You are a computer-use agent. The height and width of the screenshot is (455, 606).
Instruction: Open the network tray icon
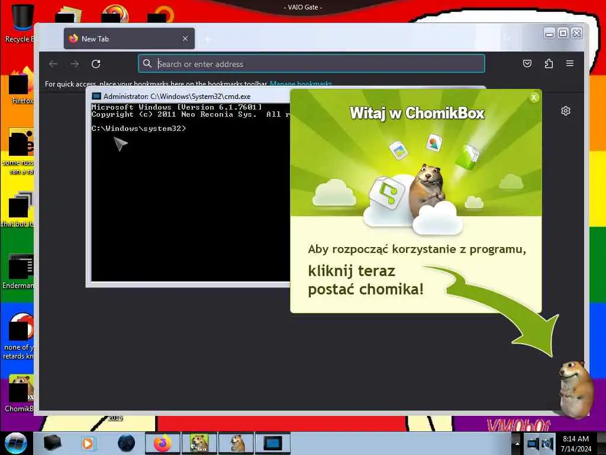[533, 443]
